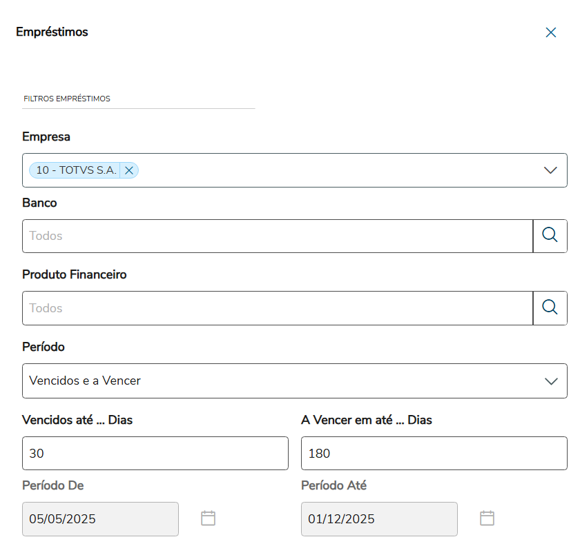580x546 pixels.
Task: Click the A Vencer em até Dias field
Action: 434,453
